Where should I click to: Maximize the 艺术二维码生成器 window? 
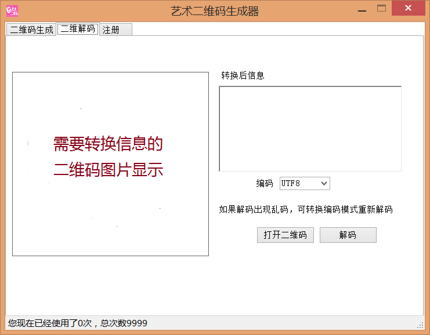point(381,9)
